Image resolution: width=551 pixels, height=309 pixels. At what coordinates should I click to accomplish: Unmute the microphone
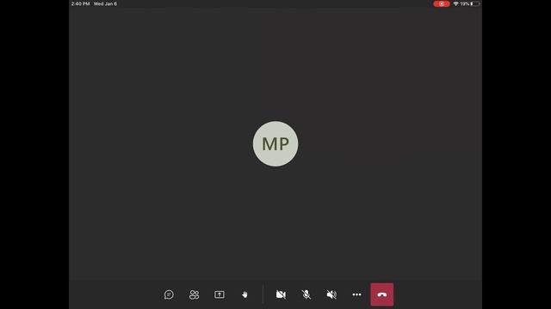[306, 294]
